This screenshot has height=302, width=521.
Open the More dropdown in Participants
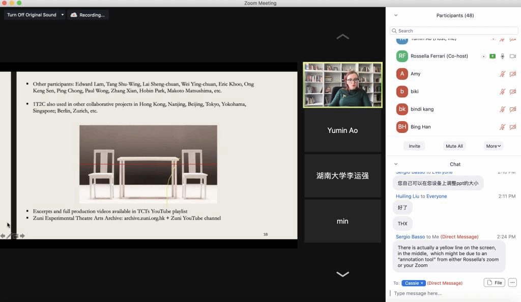(494, 146)
